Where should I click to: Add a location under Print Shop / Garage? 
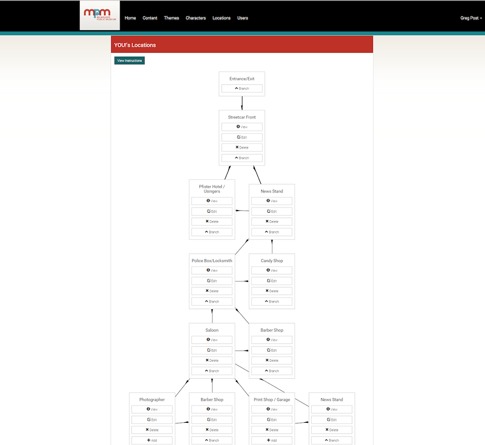(x=272, y=440)
